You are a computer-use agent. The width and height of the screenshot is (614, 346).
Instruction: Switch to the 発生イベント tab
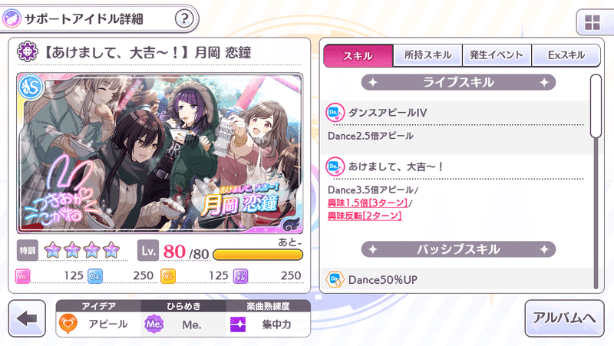[497, 55]
